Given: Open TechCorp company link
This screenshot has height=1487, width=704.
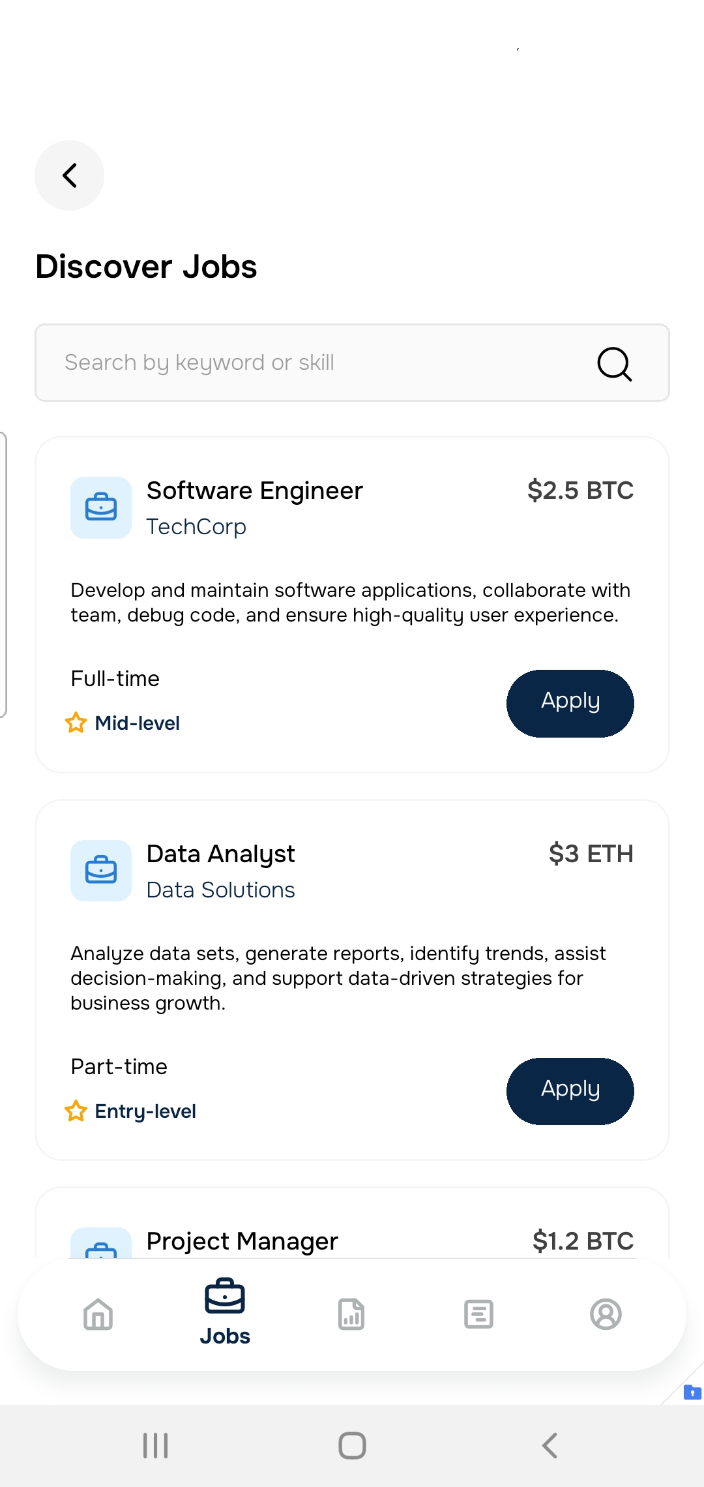Looking at the screenshot, I should 196,527.
